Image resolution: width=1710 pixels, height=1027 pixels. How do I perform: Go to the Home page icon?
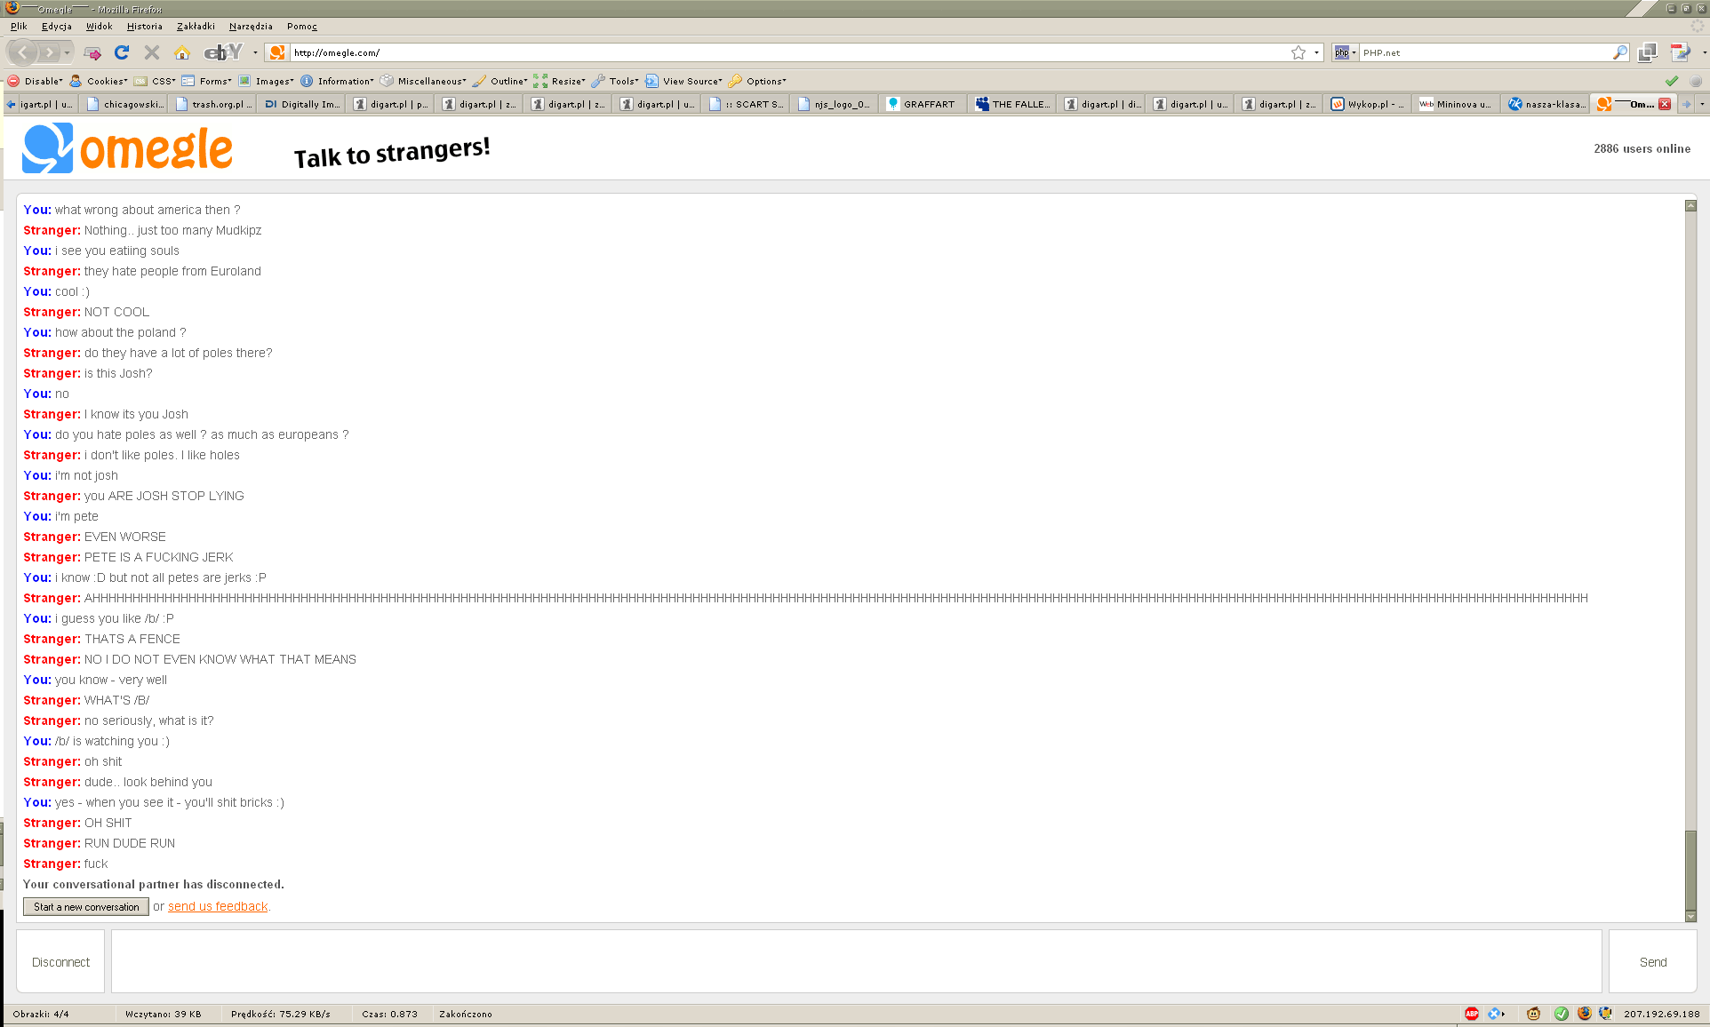(182, 52)
